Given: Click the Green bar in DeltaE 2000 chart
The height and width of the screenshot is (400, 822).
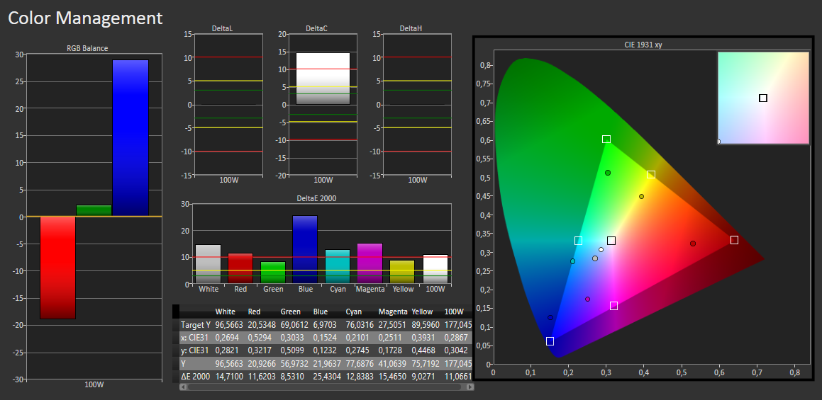Looking at the screenshot, I should [x=272, y=273].
